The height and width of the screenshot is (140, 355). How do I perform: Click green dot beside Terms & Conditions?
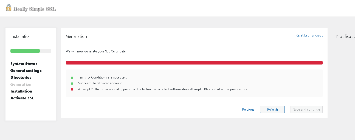coord(72,78)
